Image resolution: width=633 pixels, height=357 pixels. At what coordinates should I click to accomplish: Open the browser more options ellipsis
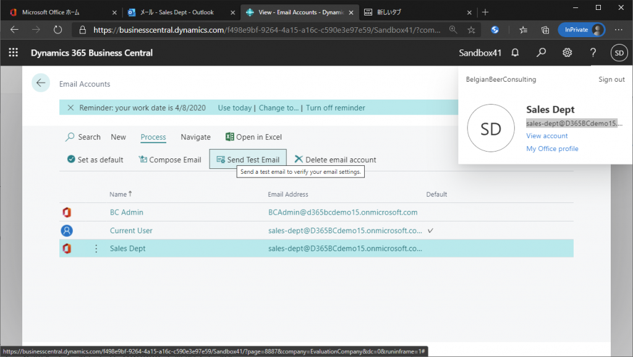pos(618,30)
